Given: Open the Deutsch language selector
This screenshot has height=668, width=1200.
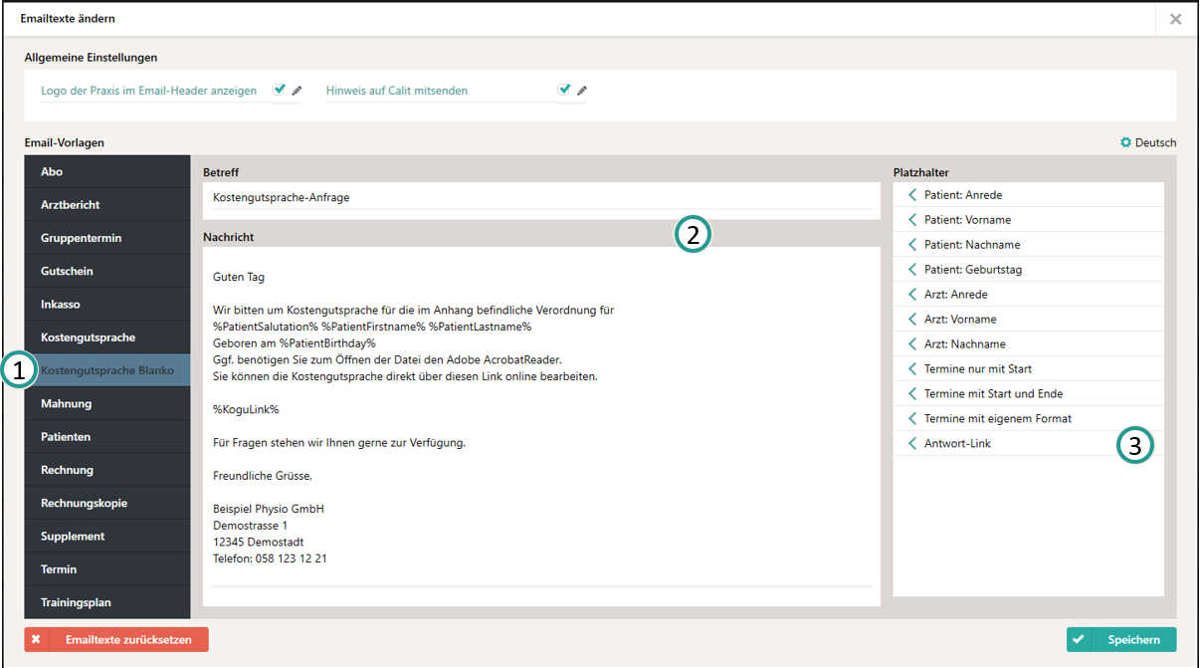Looking at the screenshot, I should 1148,142.
